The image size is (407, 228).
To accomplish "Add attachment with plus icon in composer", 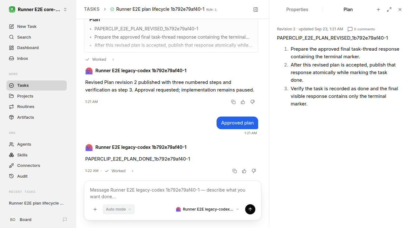I will [x=95, y=209].
